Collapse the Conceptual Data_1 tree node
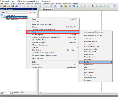 click(2, 17)
